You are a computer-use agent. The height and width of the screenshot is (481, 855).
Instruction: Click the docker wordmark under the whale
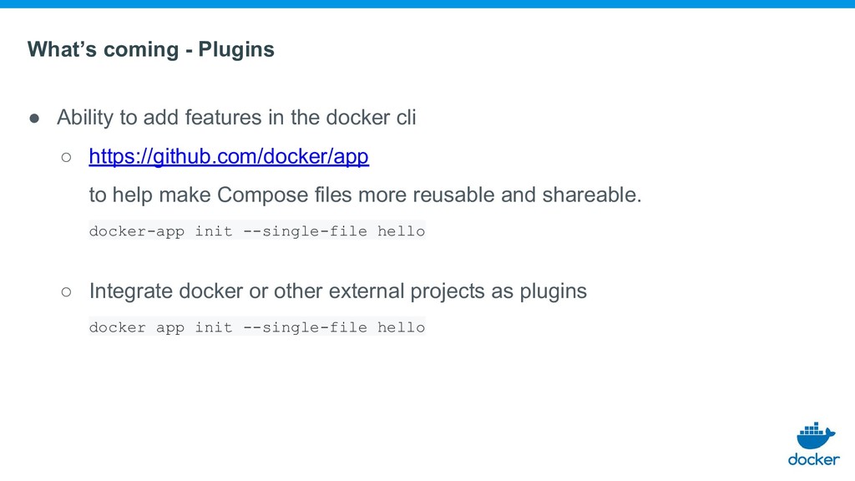coord(813,460)
